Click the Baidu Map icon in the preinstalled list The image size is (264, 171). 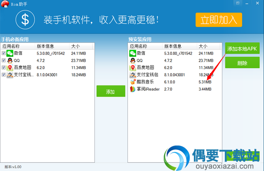[133, 68]
